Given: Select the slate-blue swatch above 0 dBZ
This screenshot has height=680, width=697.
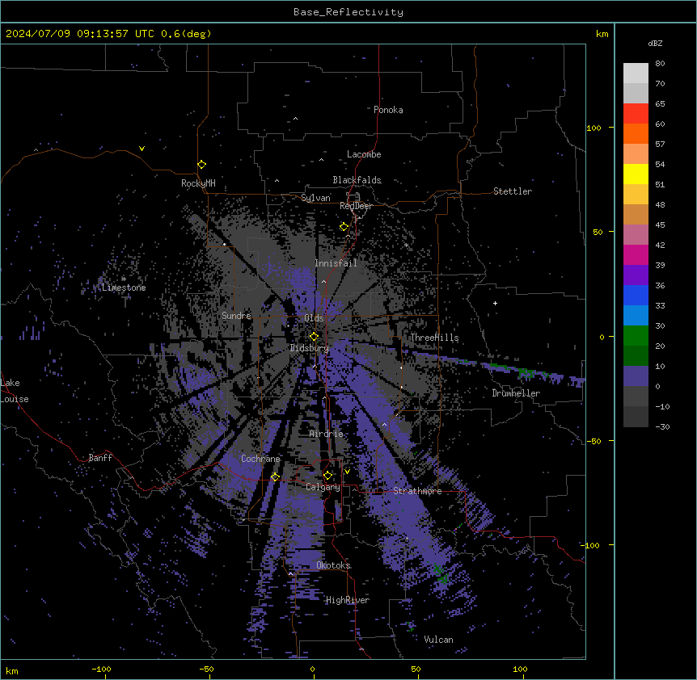Looking at the screenshot, I should [x=636, y=376].
